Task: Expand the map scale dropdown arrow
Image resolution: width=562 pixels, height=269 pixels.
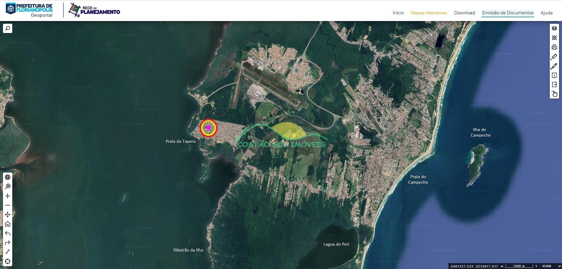Action: point(559,266)
